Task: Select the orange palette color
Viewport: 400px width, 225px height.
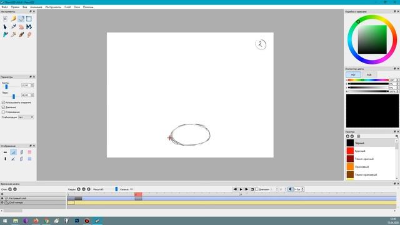Action: tap(371, 167)
